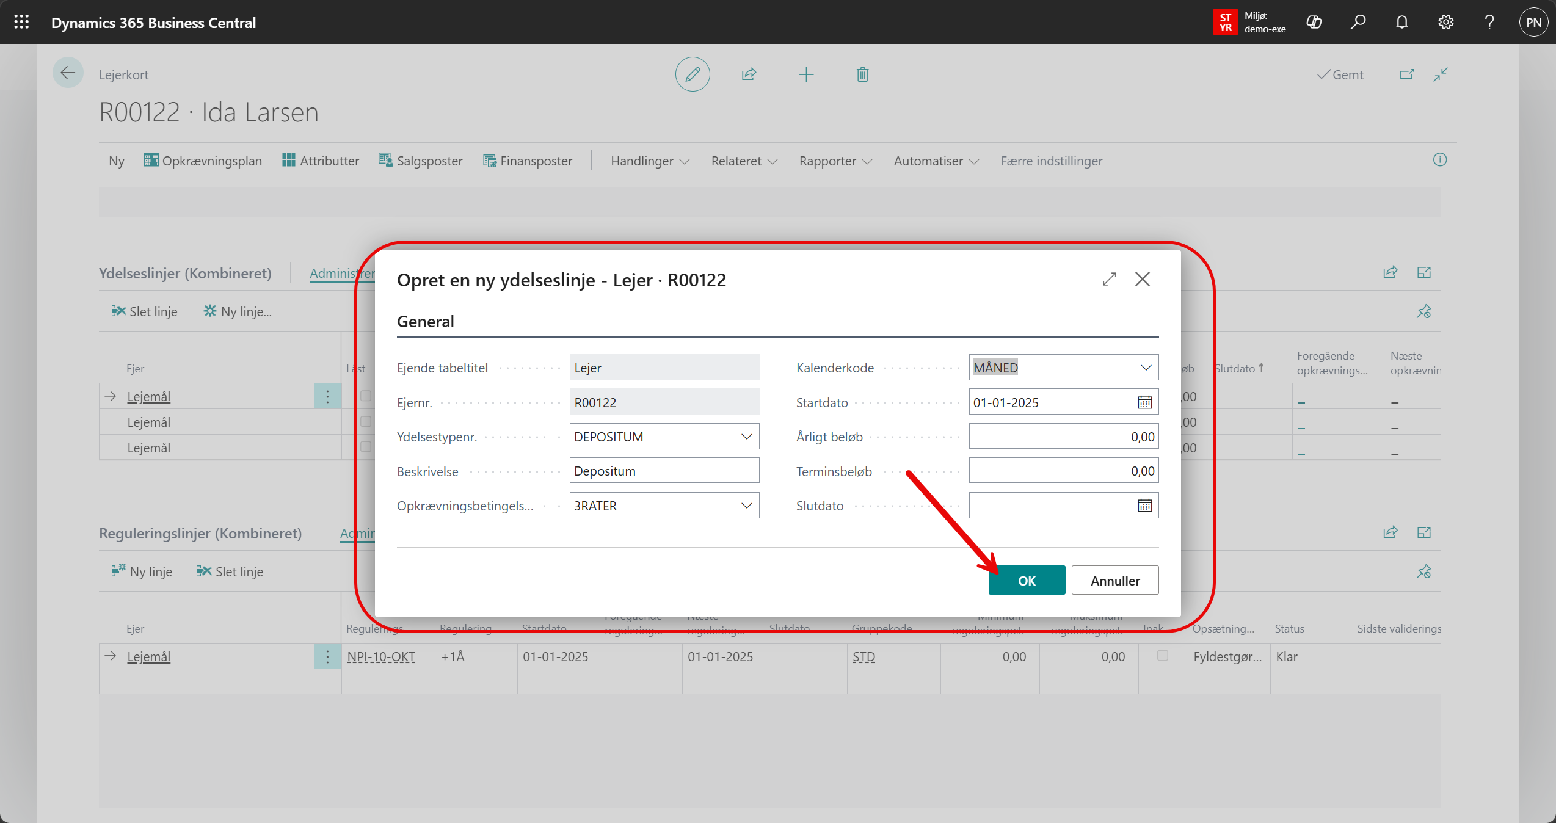Open the Startdato calendar picker
Viewport: 1556px width, 823px height.
point(1144,402)
